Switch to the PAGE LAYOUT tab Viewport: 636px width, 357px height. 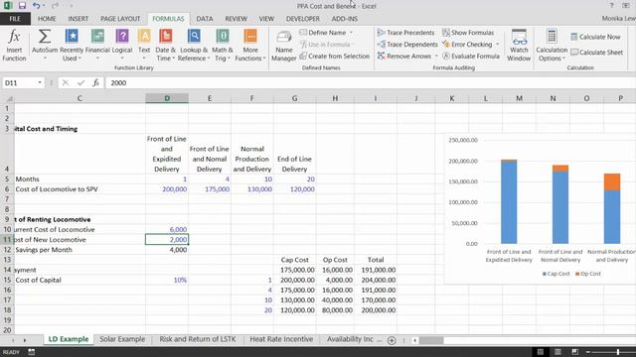(x=120, y=19)
